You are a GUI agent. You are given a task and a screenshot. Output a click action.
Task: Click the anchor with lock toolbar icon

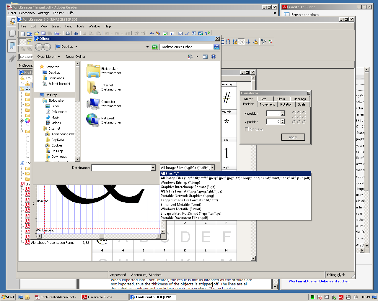click(x=255, y=42)
